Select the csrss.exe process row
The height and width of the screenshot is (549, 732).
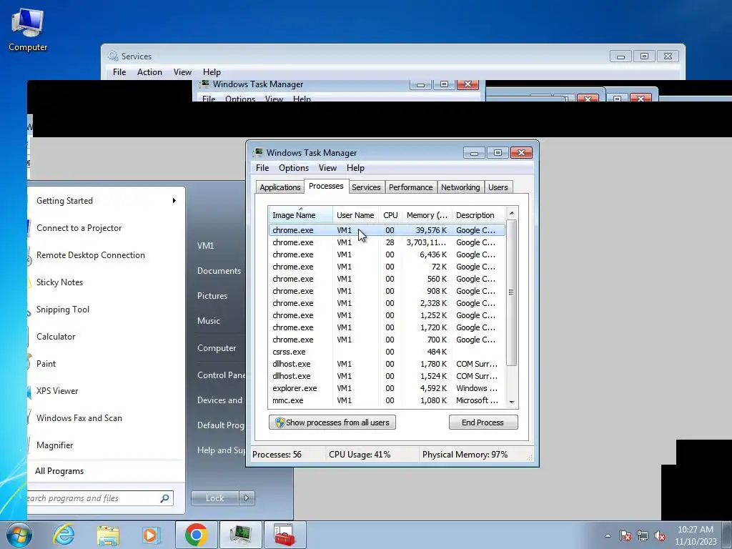387,352
